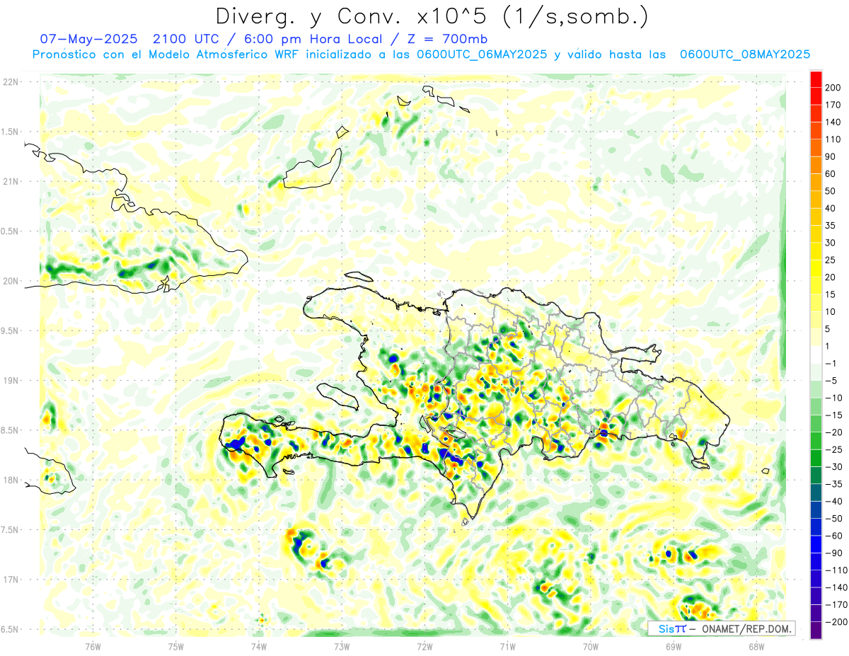The height and width of the screenshot is (656, 849).
Task: Select the "20N" latitude label
Action: (11, 281)
